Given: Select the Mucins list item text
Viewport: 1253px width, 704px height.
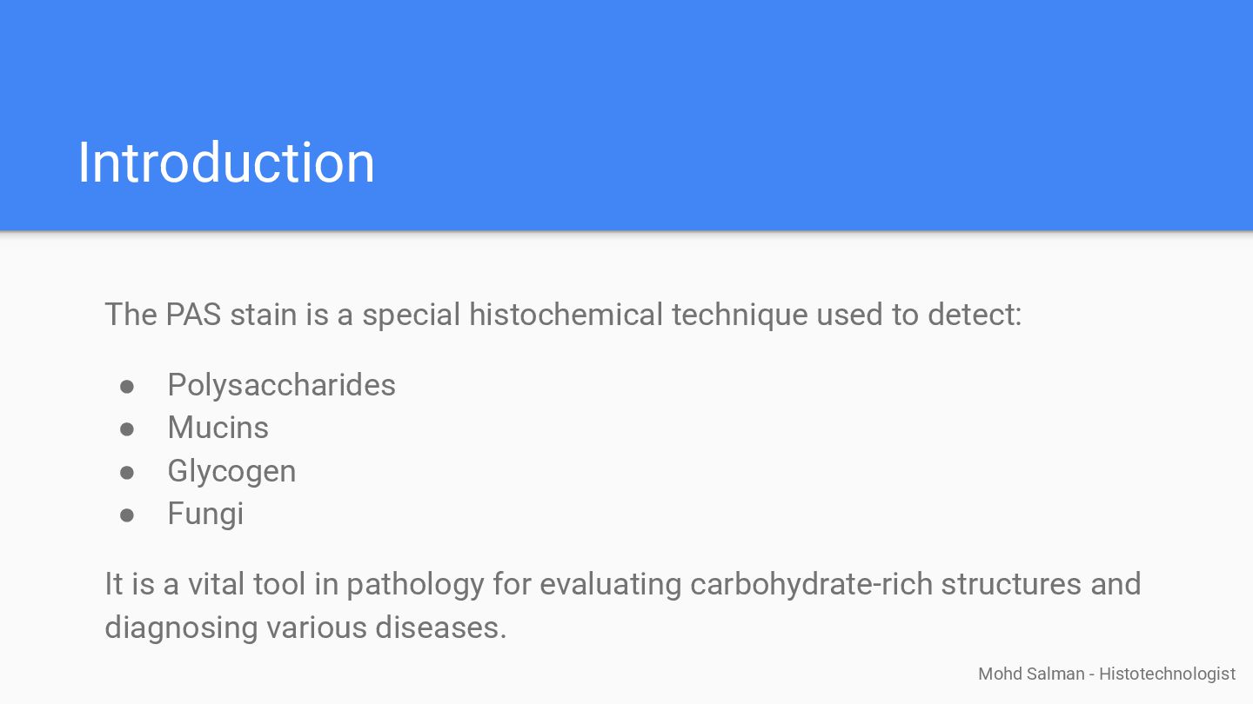Looking at the screenshot, I should pos(218,428).
